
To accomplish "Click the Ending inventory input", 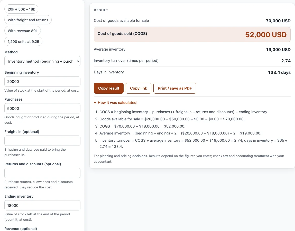I will (42, 205).
